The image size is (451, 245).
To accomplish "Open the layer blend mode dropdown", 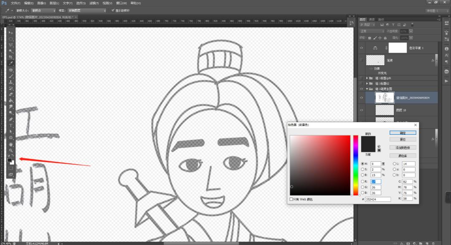I will [x=372, y=31].
